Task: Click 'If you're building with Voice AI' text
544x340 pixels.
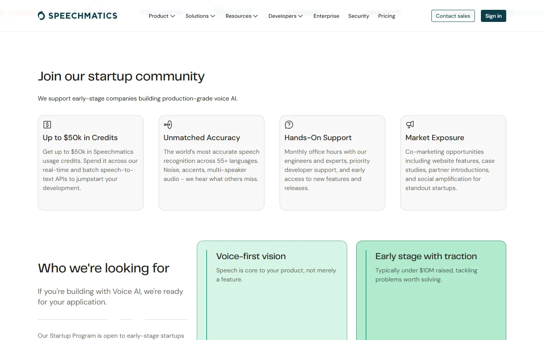Action: coord(110,297)
